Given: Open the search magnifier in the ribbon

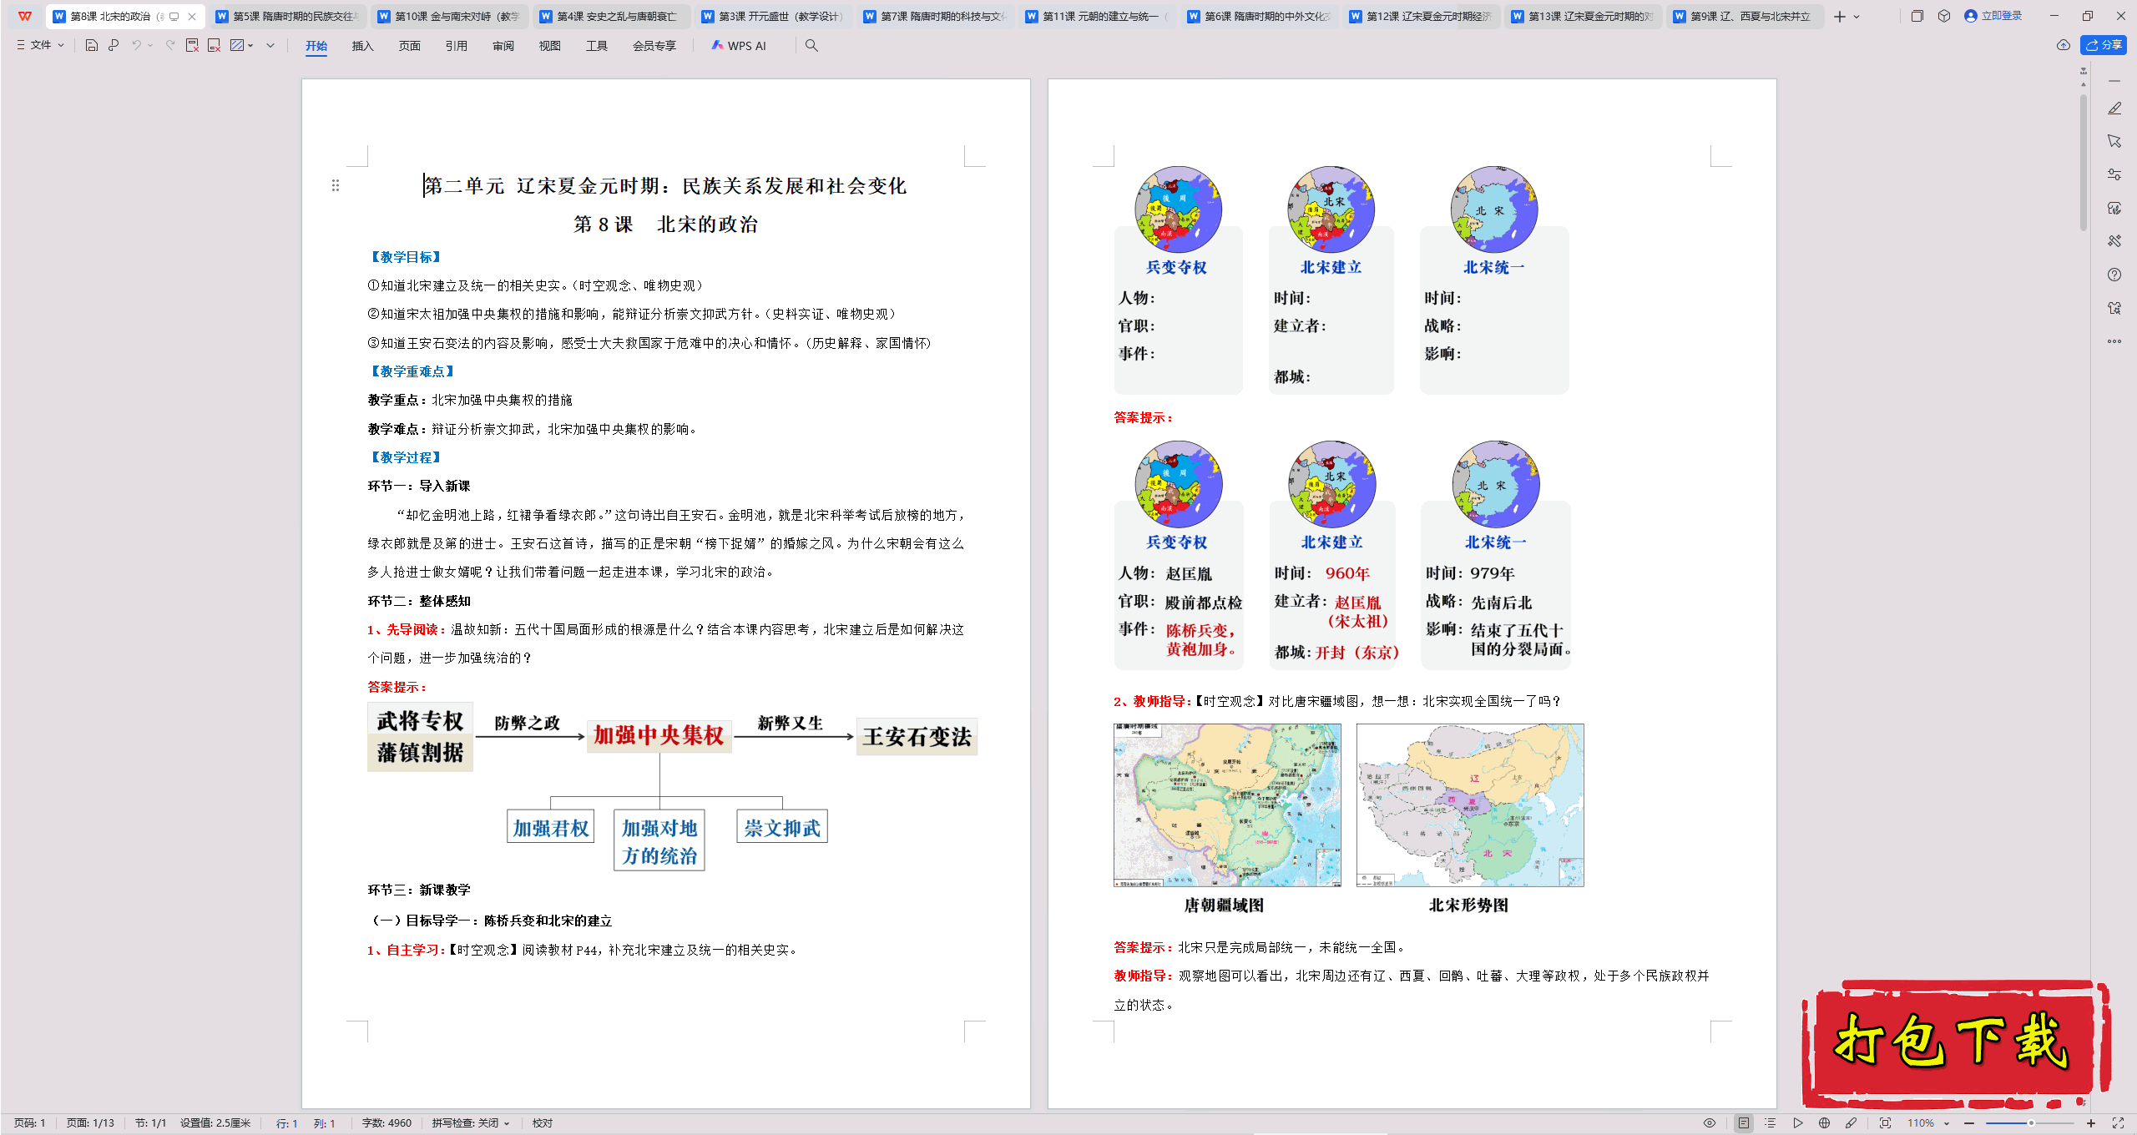Looking at the screenshot, I should point(811,46).
